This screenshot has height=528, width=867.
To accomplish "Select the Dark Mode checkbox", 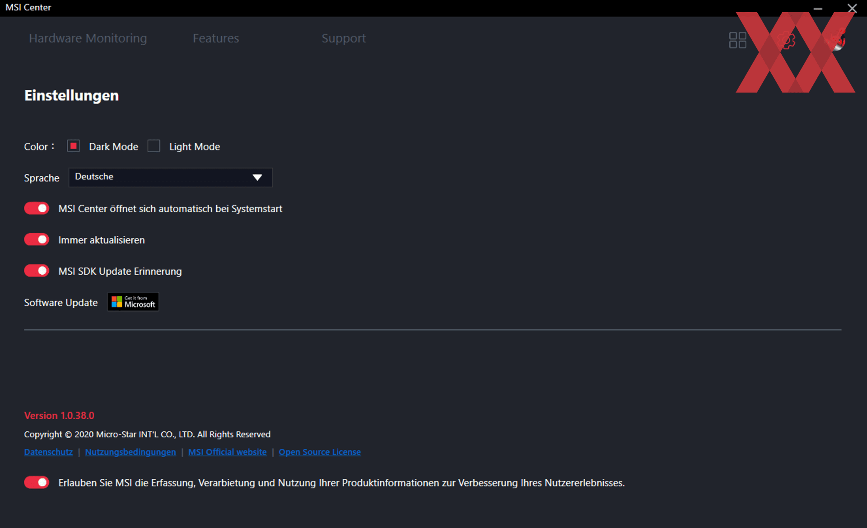I will 74,146.
